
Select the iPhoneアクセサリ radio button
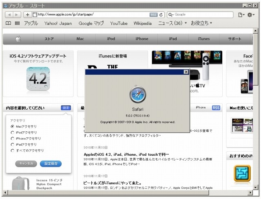tap(12, 139)
